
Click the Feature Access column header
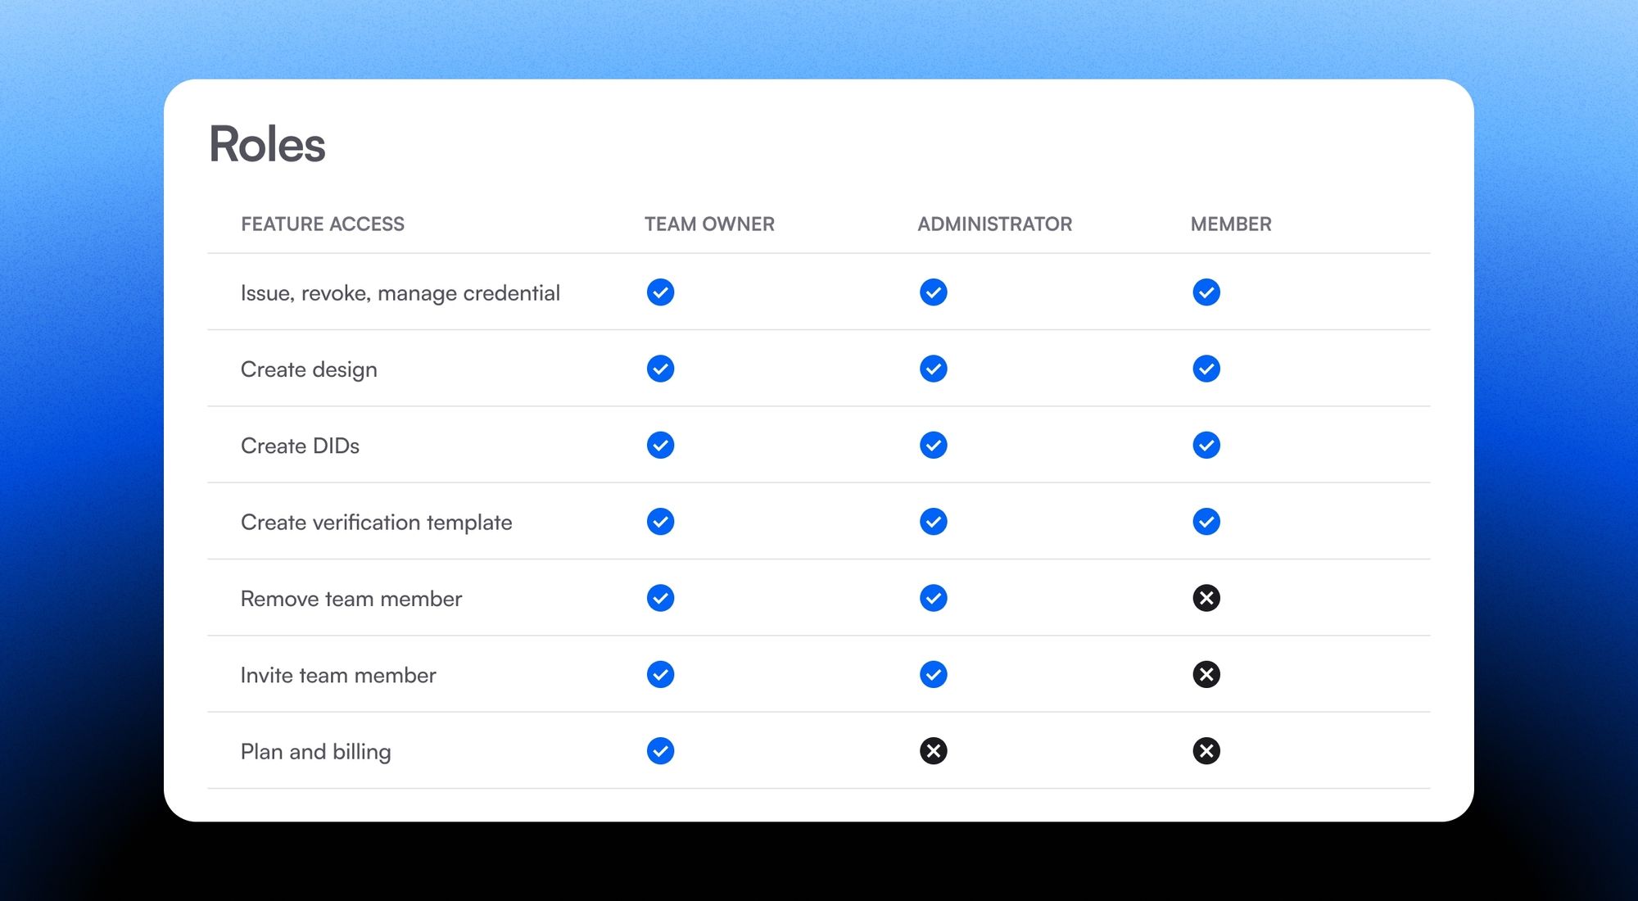pyautogui.click(x=322, y=224)
